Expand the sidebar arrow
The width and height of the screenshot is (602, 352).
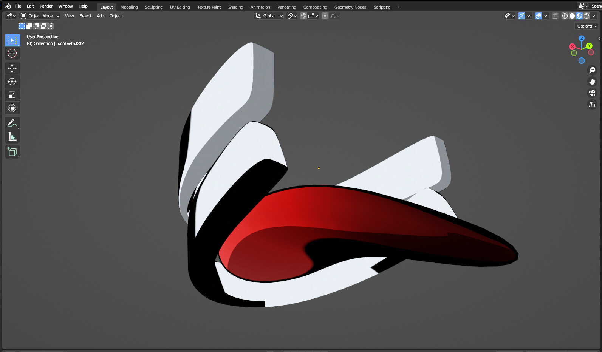(x=599, y=39)
